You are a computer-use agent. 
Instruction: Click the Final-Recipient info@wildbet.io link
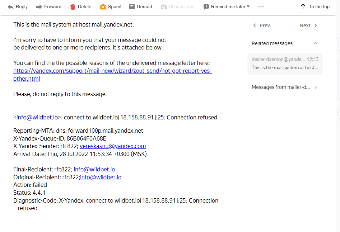pos(94,169)
